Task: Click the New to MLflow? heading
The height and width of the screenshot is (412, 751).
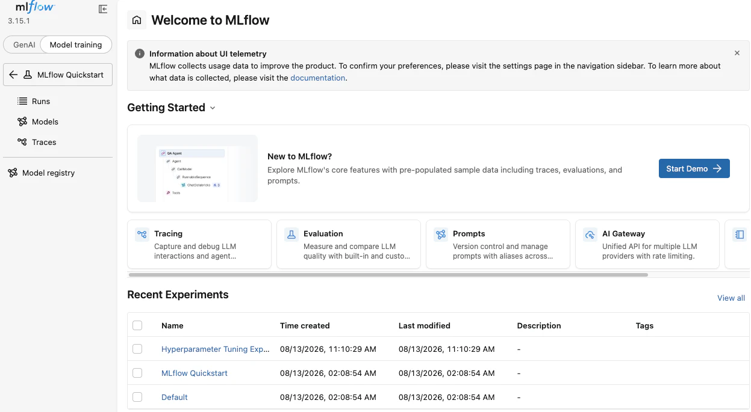Action: click(x=300, y=156)
